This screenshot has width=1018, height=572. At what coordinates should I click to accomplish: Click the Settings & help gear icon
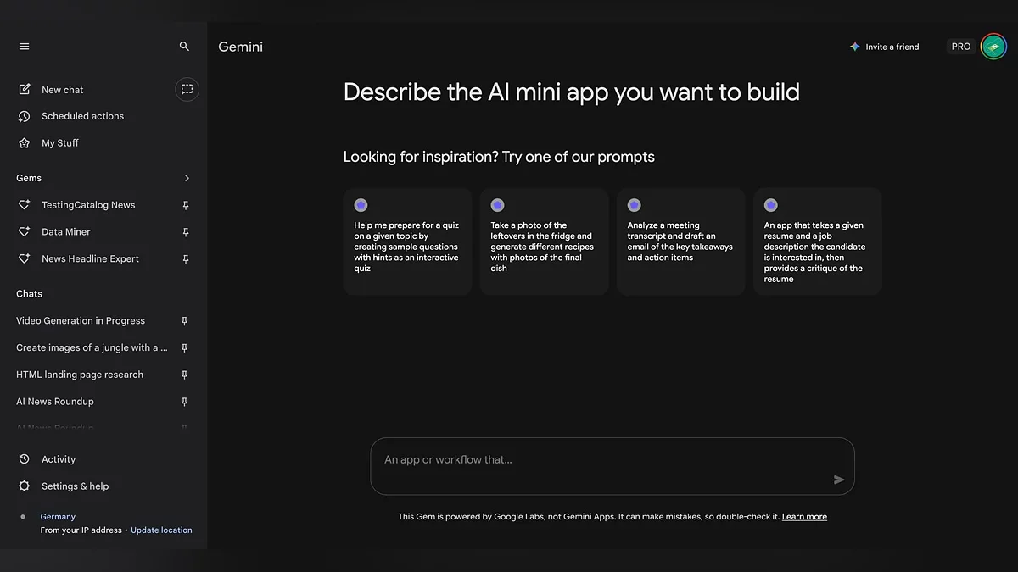pyautogui.click(x=24, y=486)
